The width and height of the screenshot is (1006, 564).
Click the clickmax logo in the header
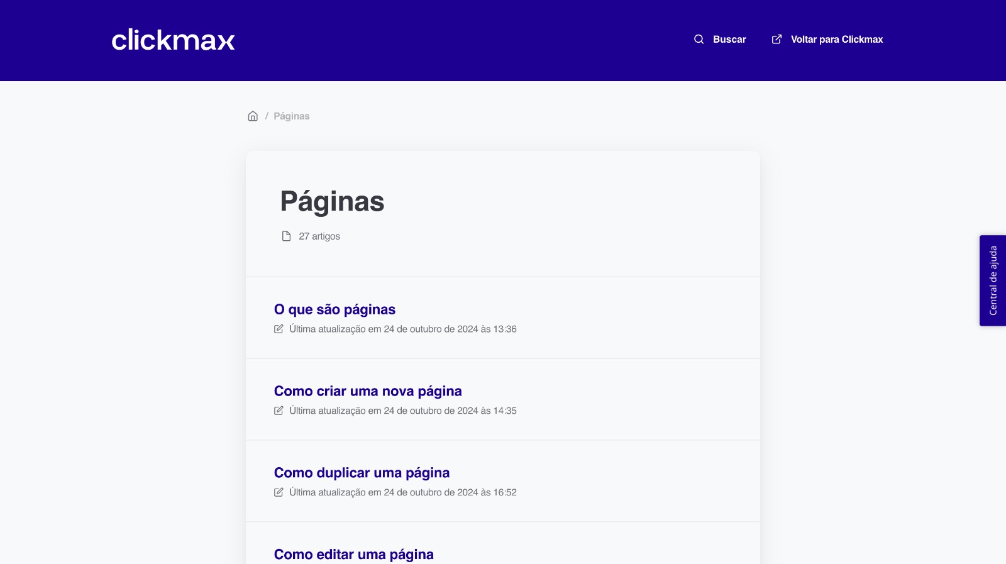(173, 40)
